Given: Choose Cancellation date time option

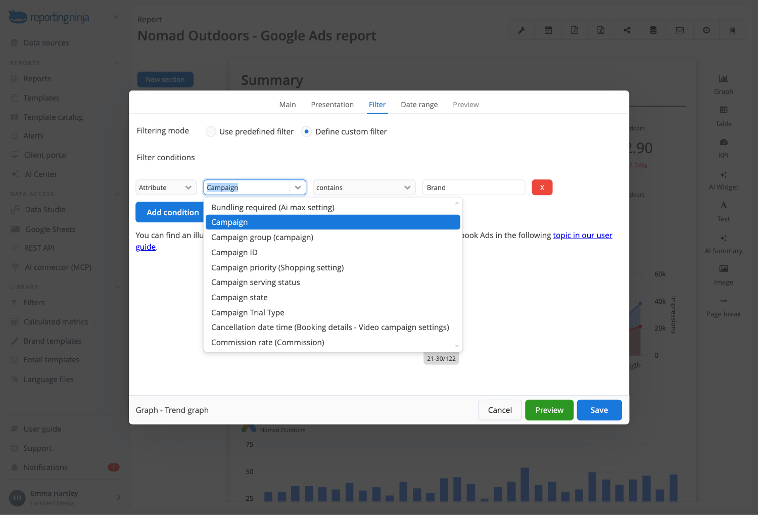Looking at the screenshot, I should click(333, 327).
